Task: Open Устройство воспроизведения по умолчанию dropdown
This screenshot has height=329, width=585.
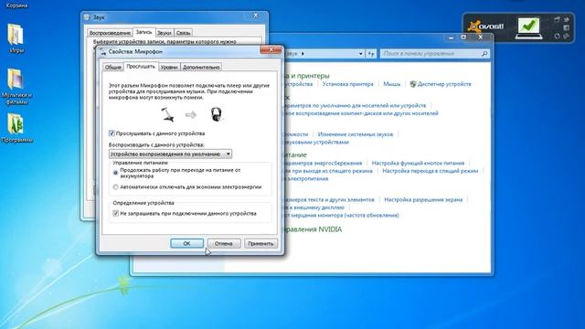Action: (x=170, y=154)
